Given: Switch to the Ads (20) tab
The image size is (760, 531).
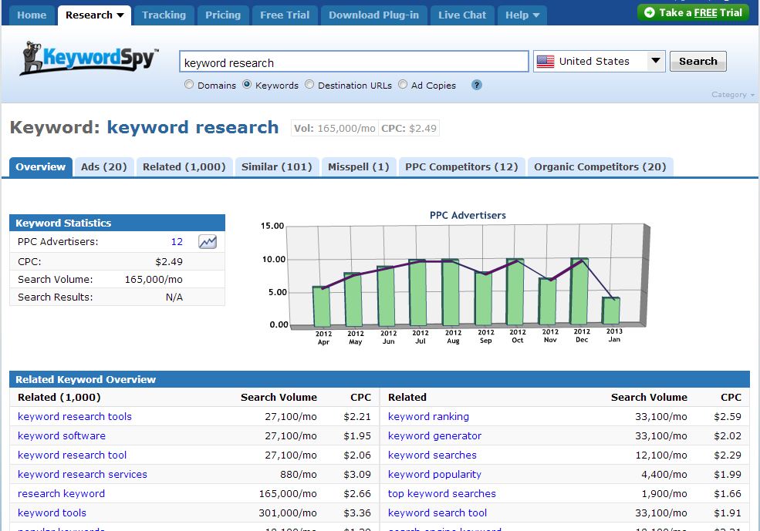Looking at the screenshot, I should pos(104,167).
